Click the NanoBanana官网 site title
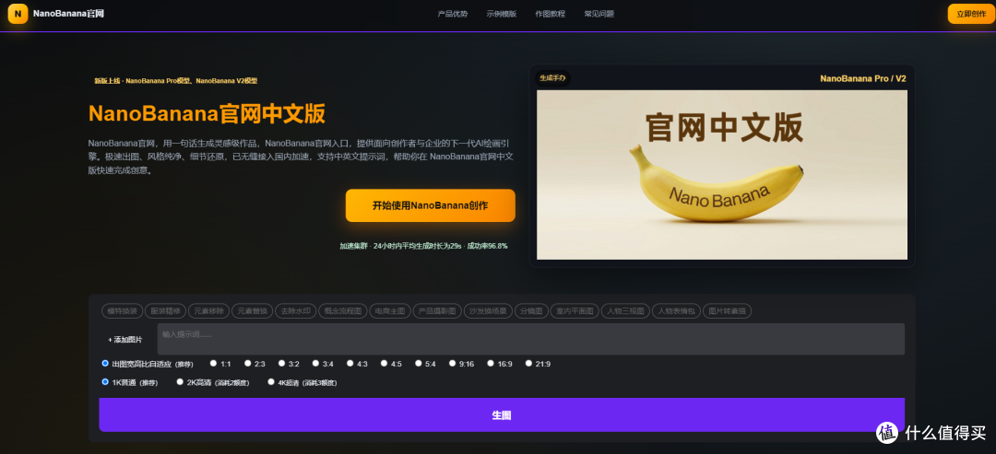Viewport: 996px width, 454px height. click(x=68, y=13)
